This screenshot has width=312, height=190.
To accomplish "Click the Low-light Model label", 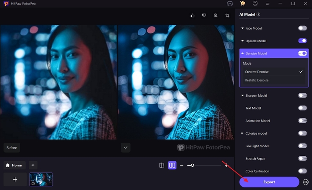I will coord(257,146).
